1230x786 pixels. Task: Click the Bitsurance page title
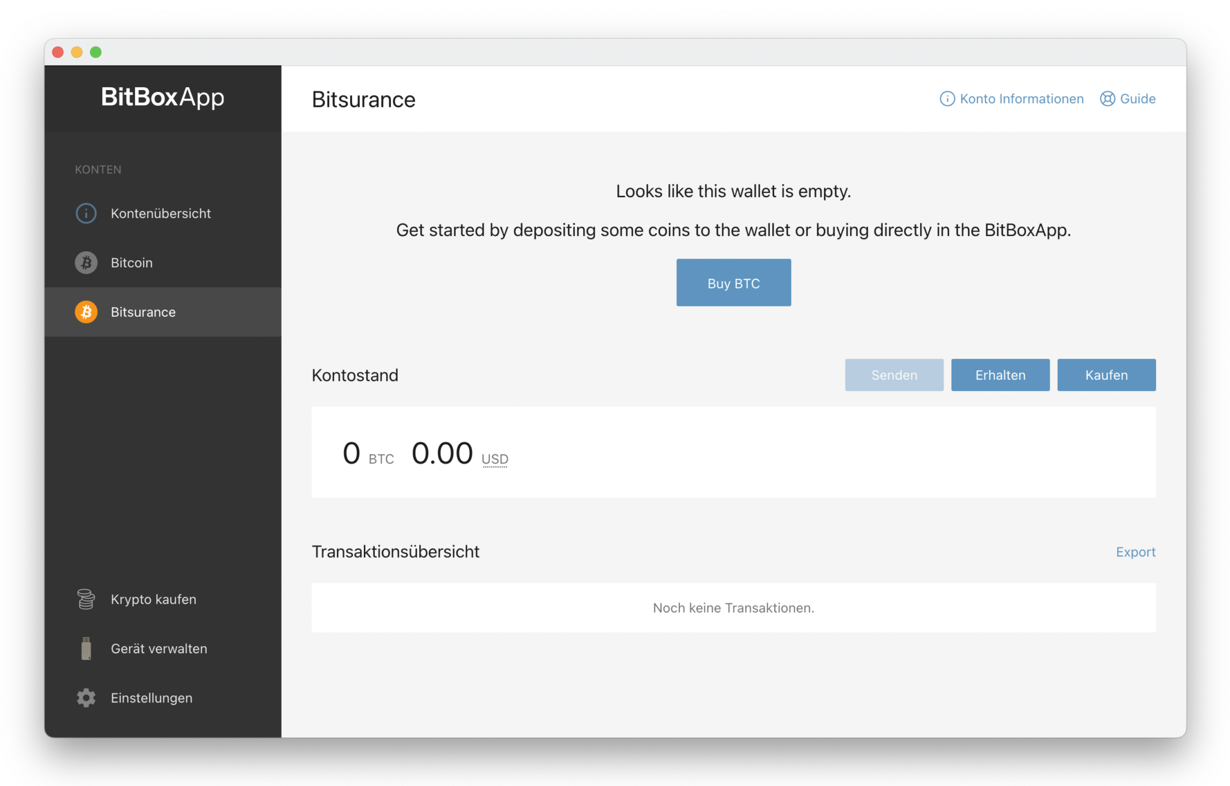(363, 99)
